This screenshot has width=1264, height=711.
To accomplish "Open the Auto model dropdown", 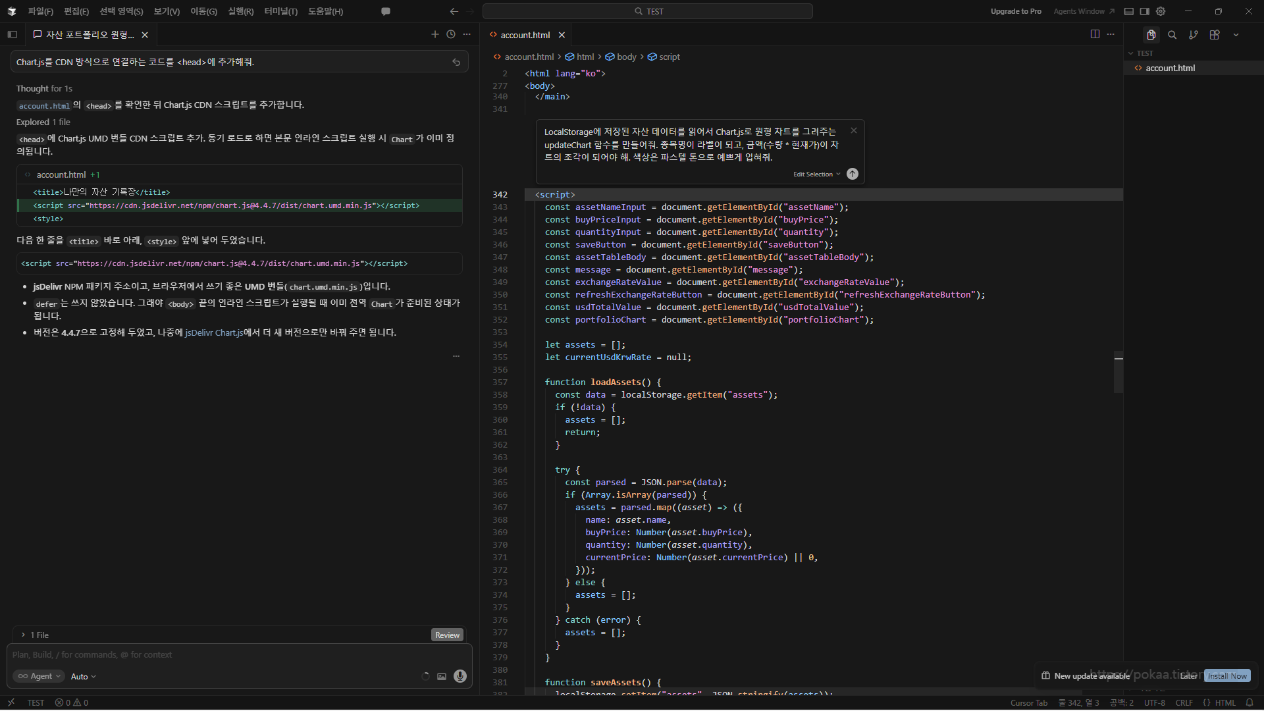I will [83, 676].
